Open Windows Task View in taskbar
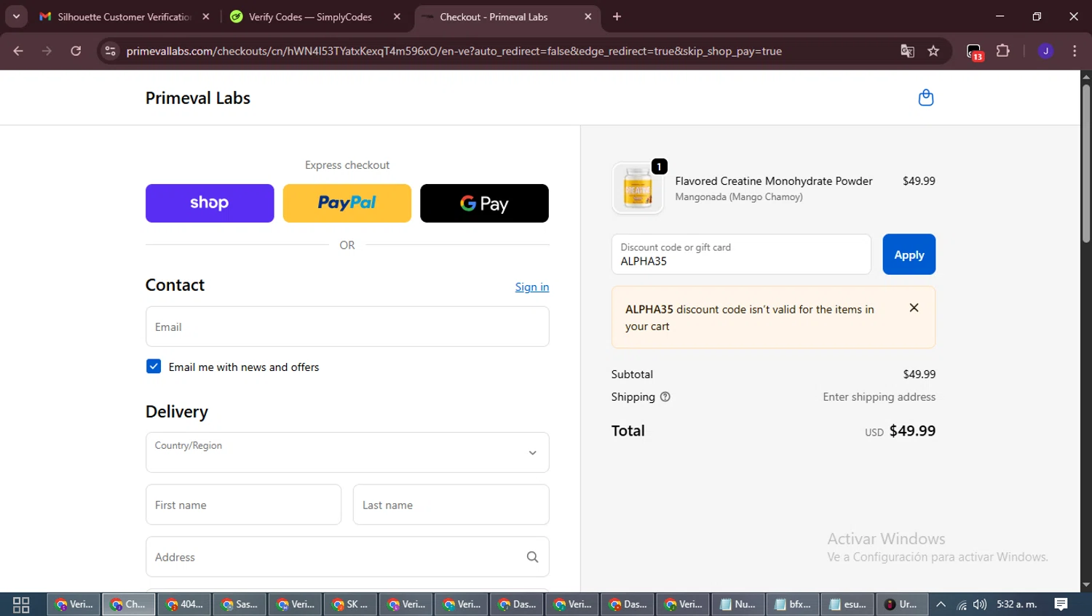 click(21, 604)
